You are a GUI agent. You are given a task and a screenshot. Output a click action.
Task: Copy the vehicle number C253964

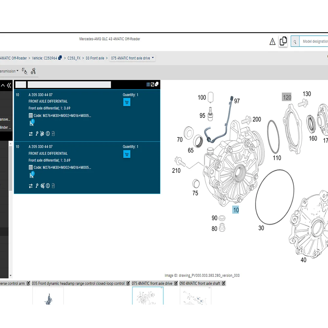click(x=60, y=58)
